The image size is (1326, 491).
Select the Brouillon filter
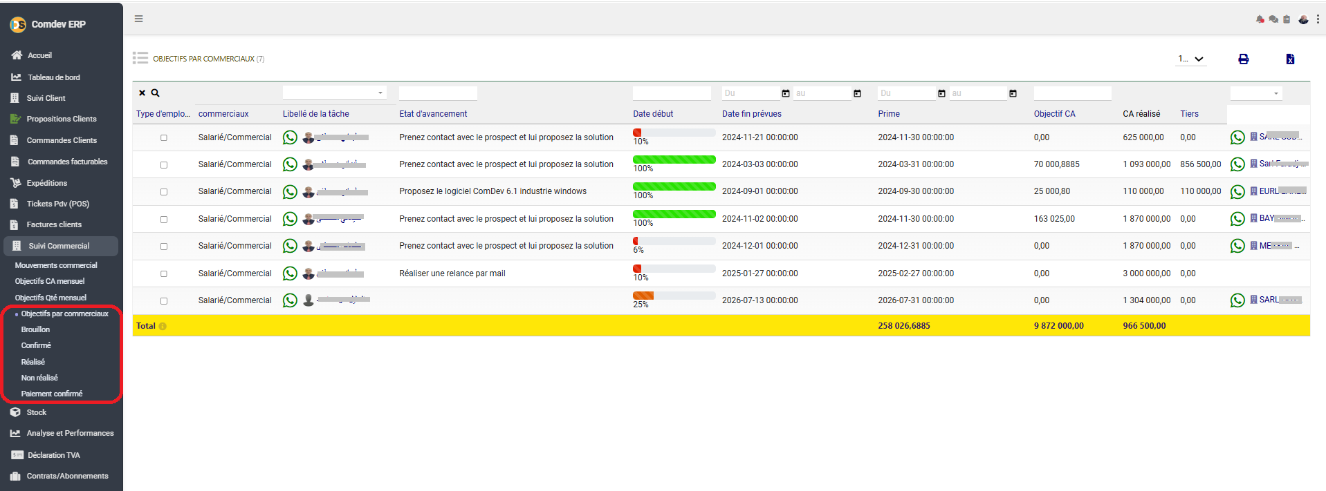tap(35, 329)
